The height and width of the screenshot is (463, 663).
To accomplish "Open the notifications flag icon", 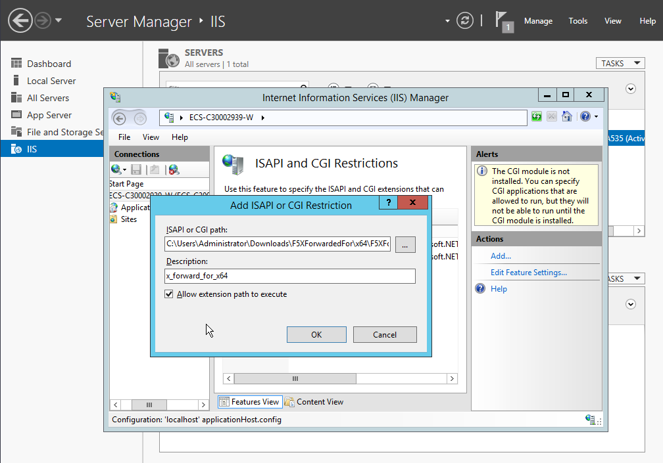I will (x=504, y=22).
